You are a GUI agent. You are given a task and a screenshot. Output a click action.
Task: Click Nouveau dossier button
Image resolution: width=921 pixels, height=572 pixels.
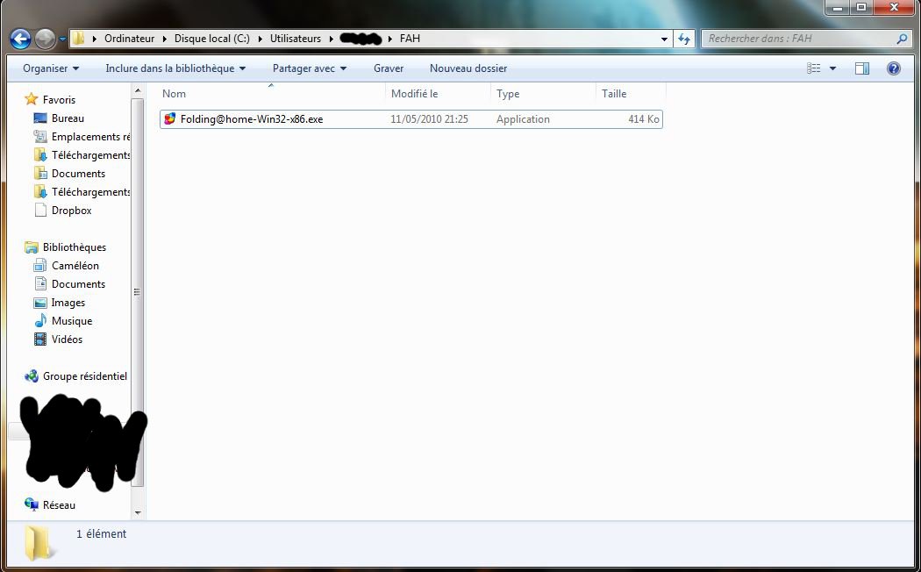click(x=468, y=68)
